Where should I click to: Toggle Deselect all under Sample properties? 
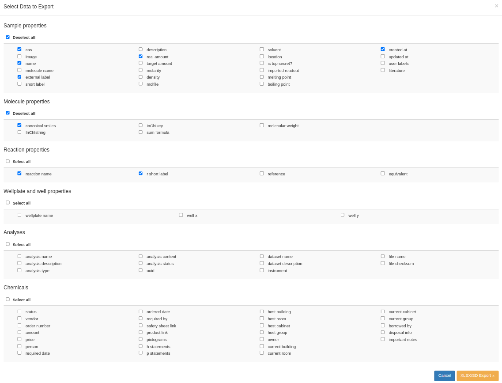(8, 37)
